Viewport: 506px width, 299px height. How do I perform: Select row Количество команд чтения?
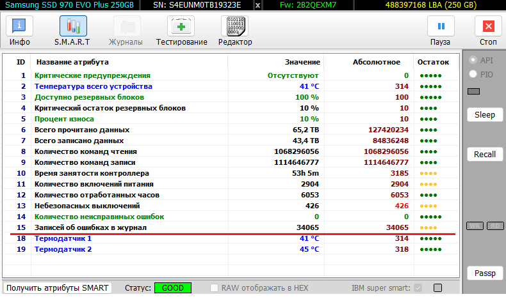(231, 151)
